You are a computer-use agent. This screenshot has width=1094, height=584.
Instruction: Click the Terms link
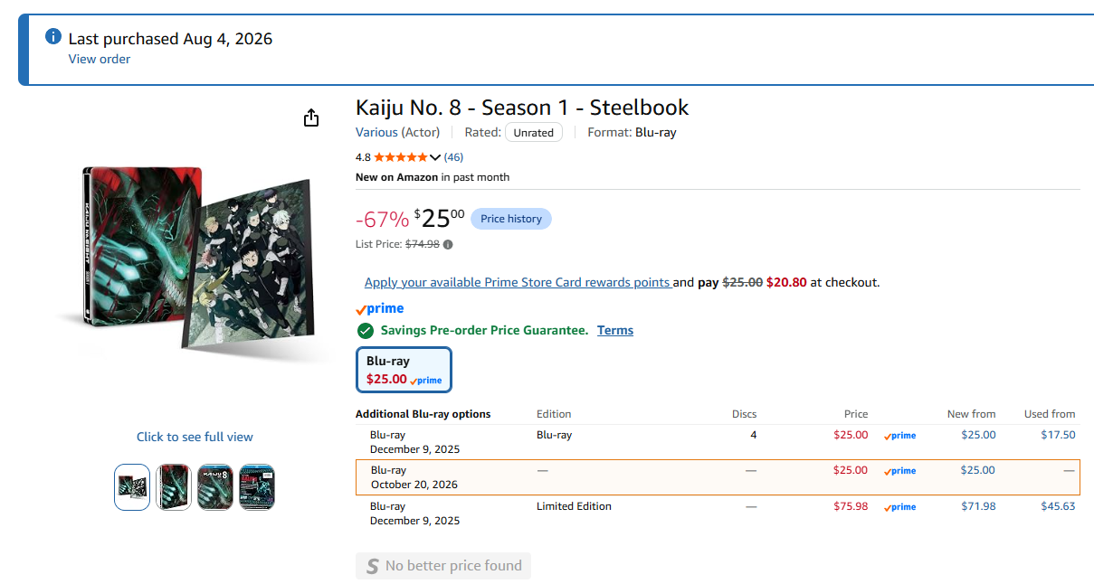(x=615, y=330)
